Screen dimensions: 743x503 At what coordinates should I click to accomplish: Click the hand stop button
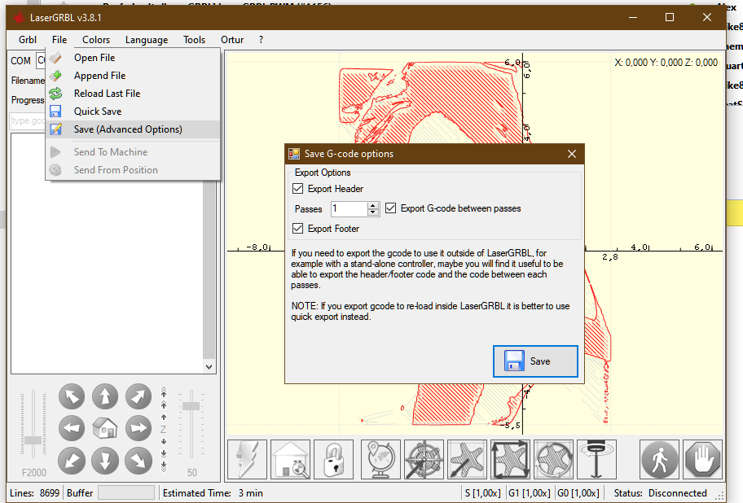tap(703, 460)
